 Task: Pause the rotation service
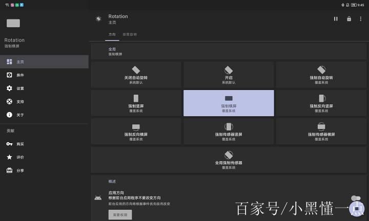tap(336, 19)
